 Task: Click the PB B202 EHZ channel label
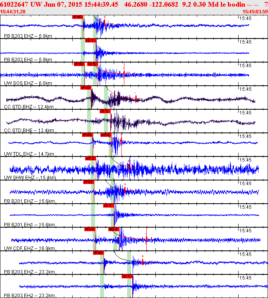click(x=28, y=36)
